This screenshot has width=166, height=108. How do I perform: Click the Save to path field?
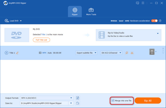pos(44,103)
